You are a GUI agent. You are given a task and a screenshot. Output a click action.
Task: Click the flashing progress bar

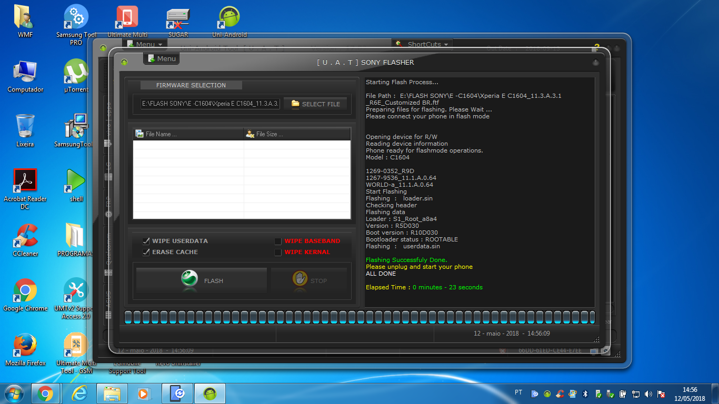coord(360,317)
